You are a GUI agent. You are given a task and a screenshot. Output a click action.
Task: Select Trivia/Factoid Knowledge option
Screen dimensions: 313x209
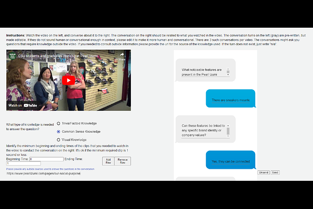click(58, 123)
